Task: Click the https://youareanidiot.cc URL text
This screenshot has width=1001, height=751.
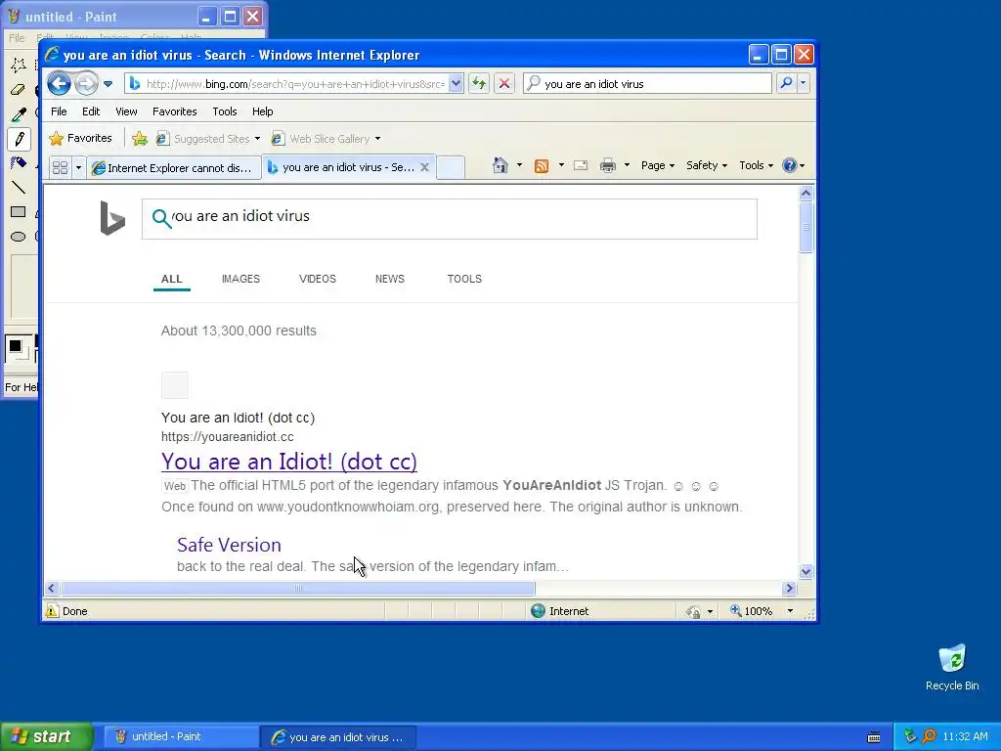Action: pyautogui.click(x=227, y=437)
